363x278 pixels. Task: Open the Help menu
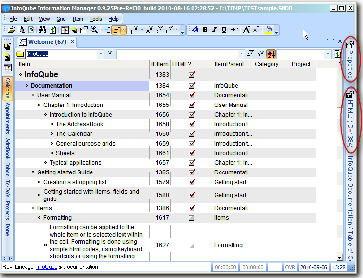(114, 19)
